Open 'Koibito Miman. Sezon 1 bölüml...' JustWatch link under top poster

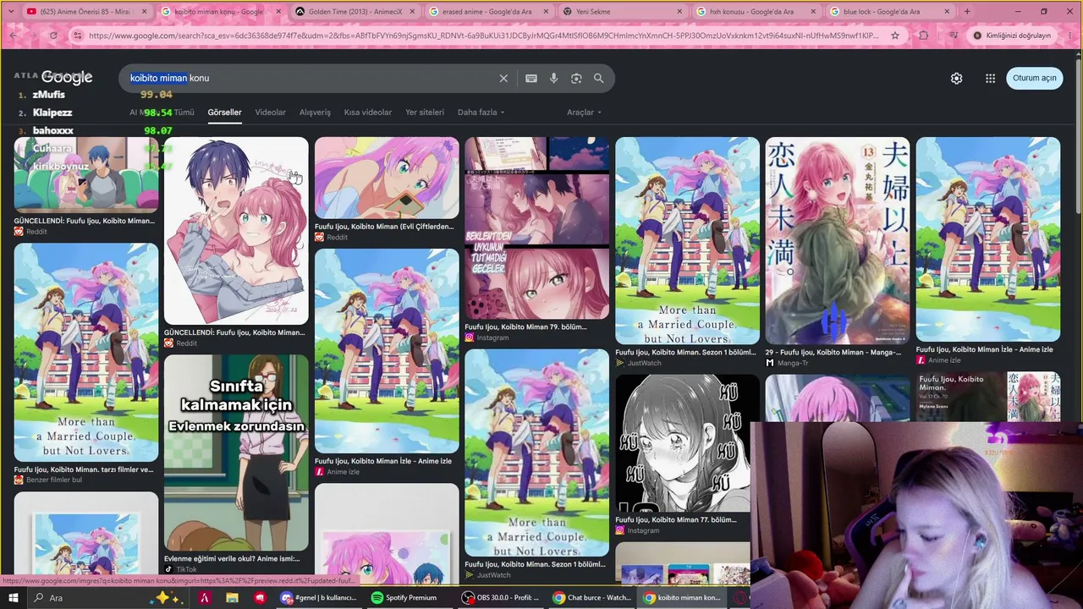click(x=685, y=352)
